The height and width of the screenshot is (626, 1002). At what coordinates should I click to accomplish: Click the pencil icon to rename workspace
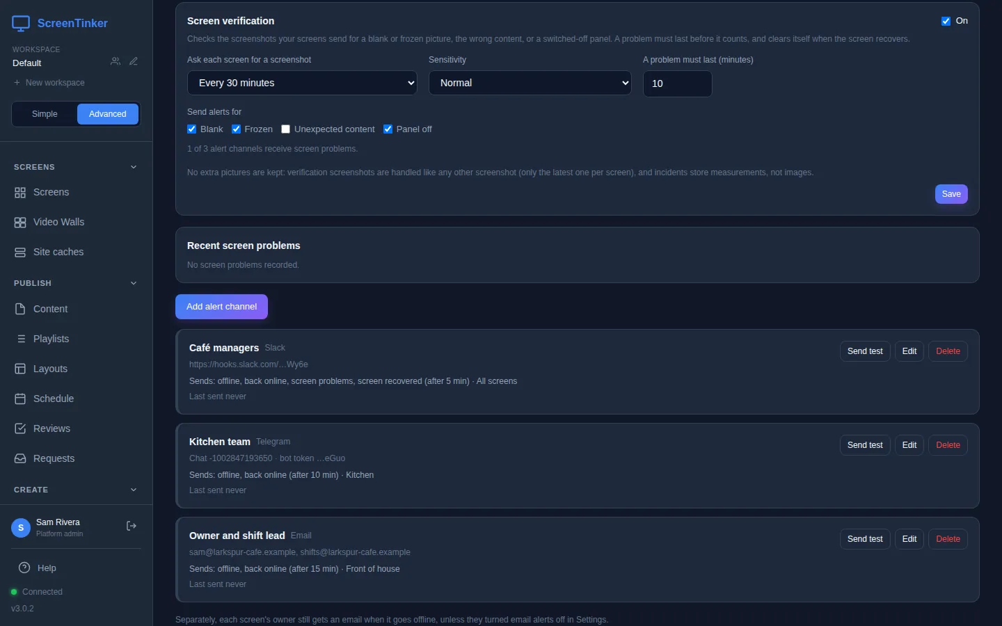point(134,62)
